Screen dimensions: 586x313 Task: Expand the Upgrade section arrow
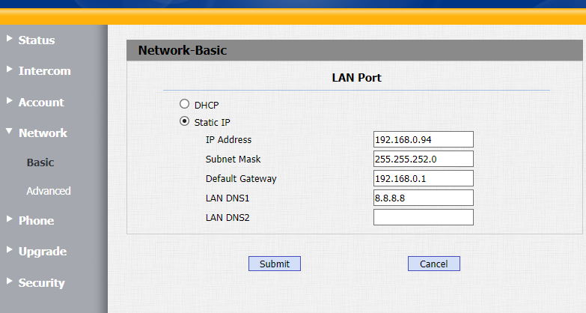click(x=9, y=250)
